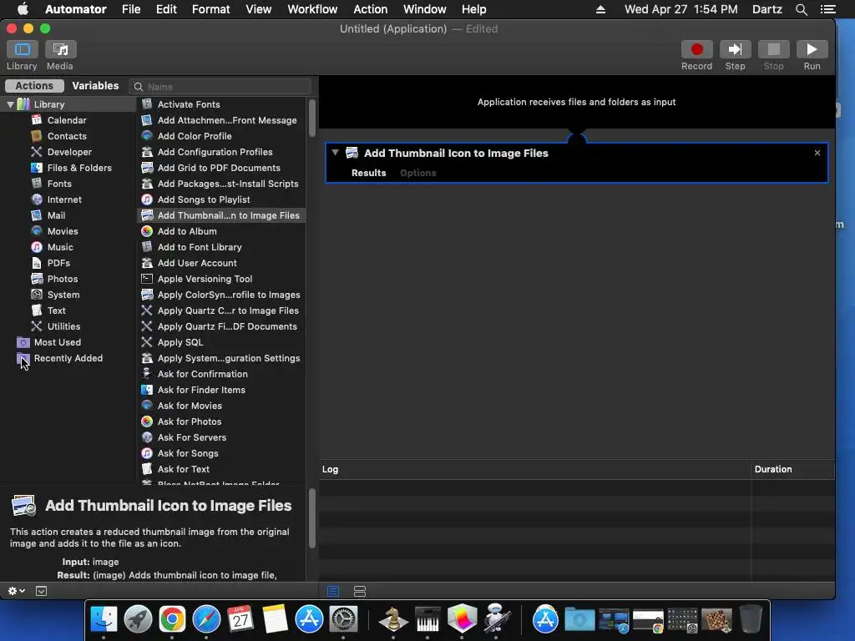Open the Recently Added smart group
Image resolution: width=855 pixels, height=641 pixels.
click(68, 357)
